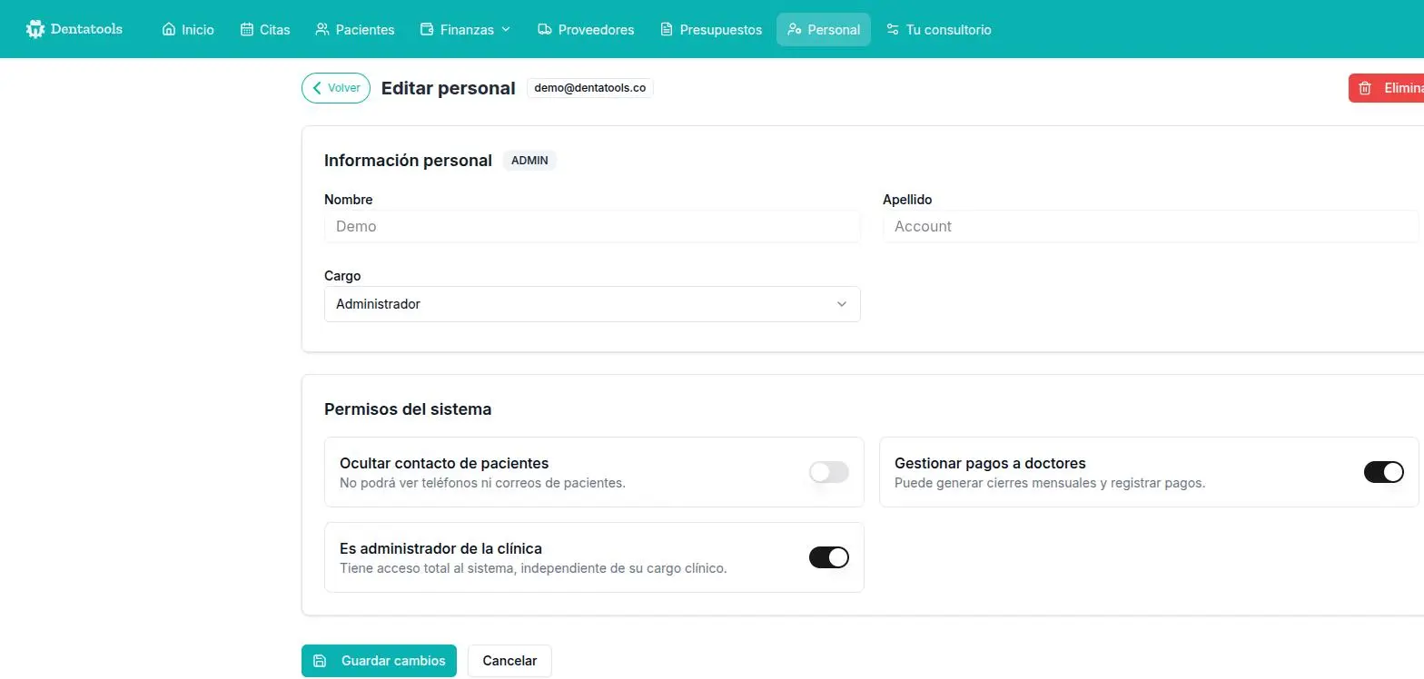
Task: Open the Cargo dropdown
Action: coord(592,304)
